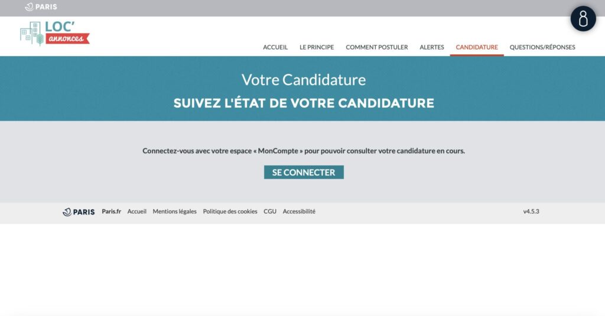Click the Paris logo in the top bar
Screen dimensions: 605x316
pyautogui.click(x=41, y=7)
